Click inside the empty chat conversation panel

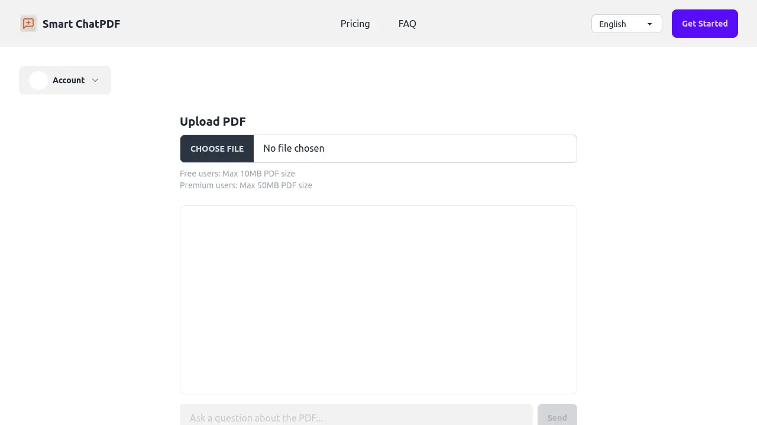[x=378, y=299]
